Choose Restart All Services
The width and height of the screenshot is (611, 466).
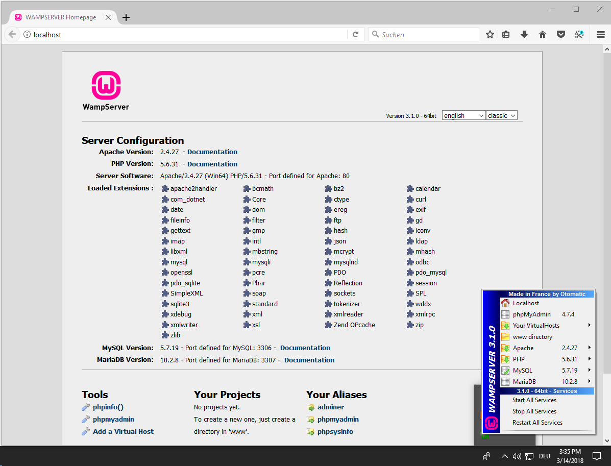[x=547, y=423]
